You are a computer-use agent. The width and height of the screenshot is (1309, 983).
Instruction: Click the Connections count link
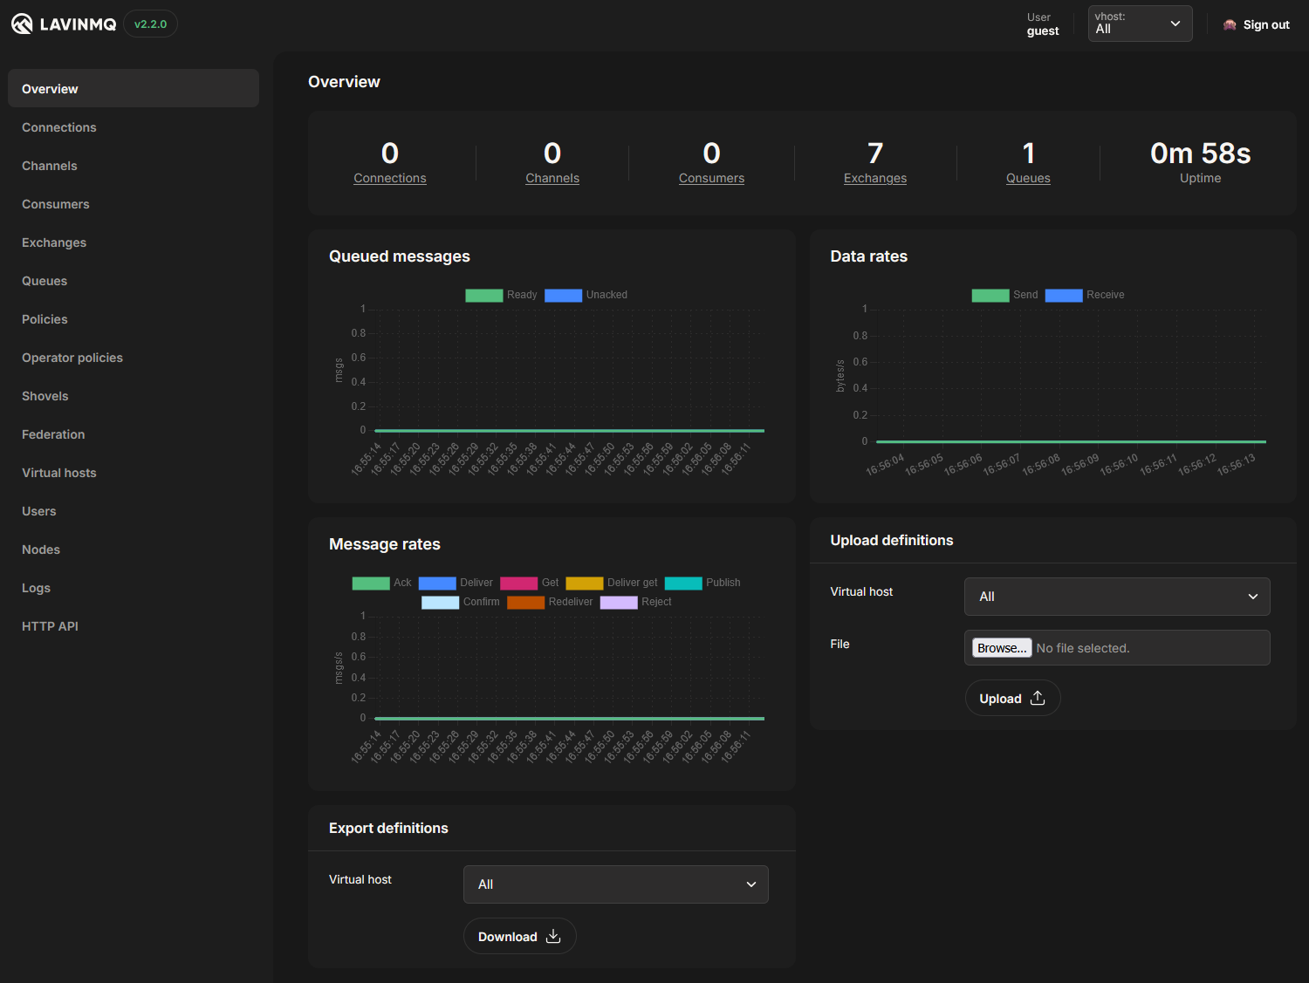[x=390, y=178]
